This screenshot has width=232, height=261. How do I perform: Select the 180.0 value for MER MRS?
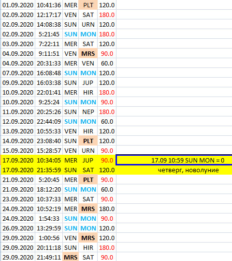(x=107, y=209)
